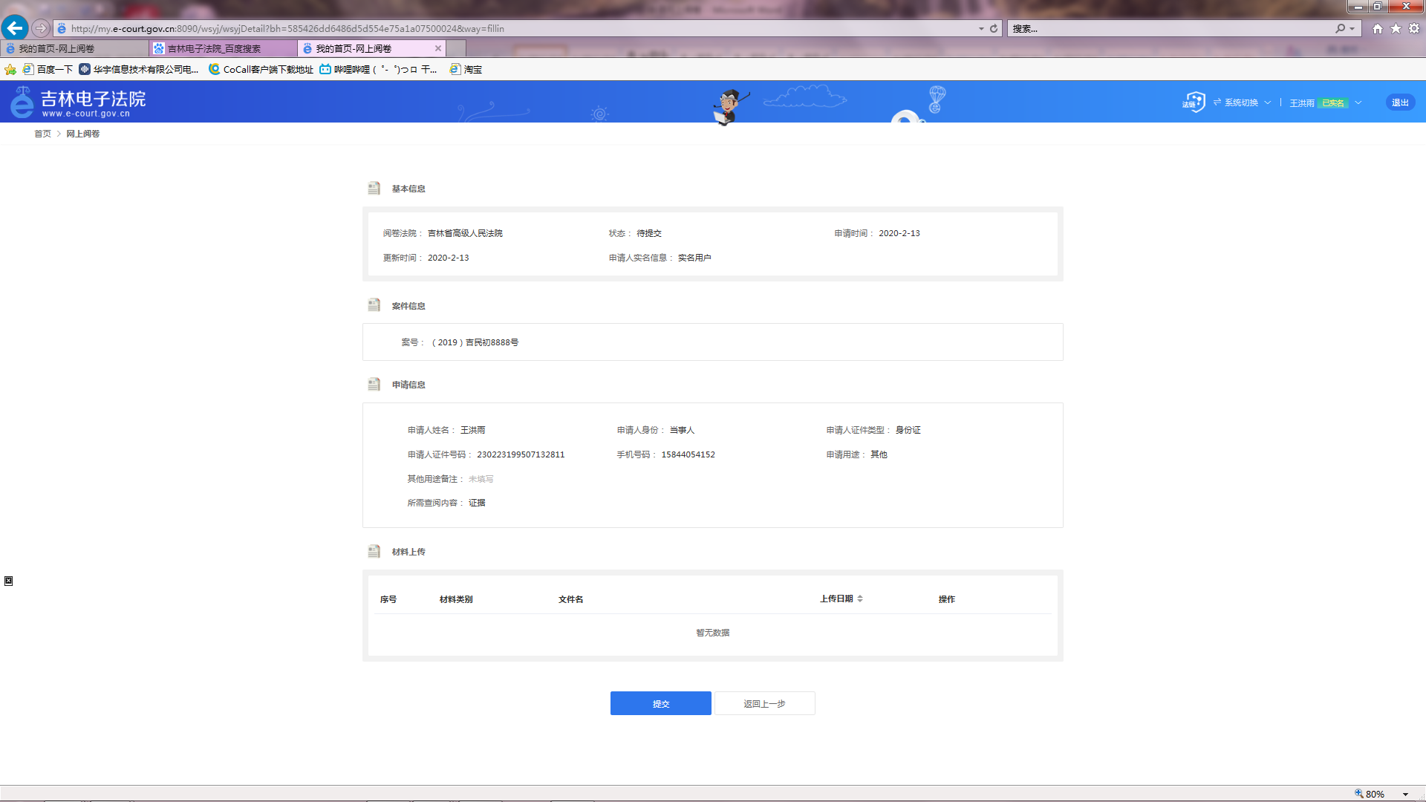Viewport: 1426px width, 802px height.
Task: Click the 暂无数据 empty table message
Action: pyautogui.click(x=713, y=633)
